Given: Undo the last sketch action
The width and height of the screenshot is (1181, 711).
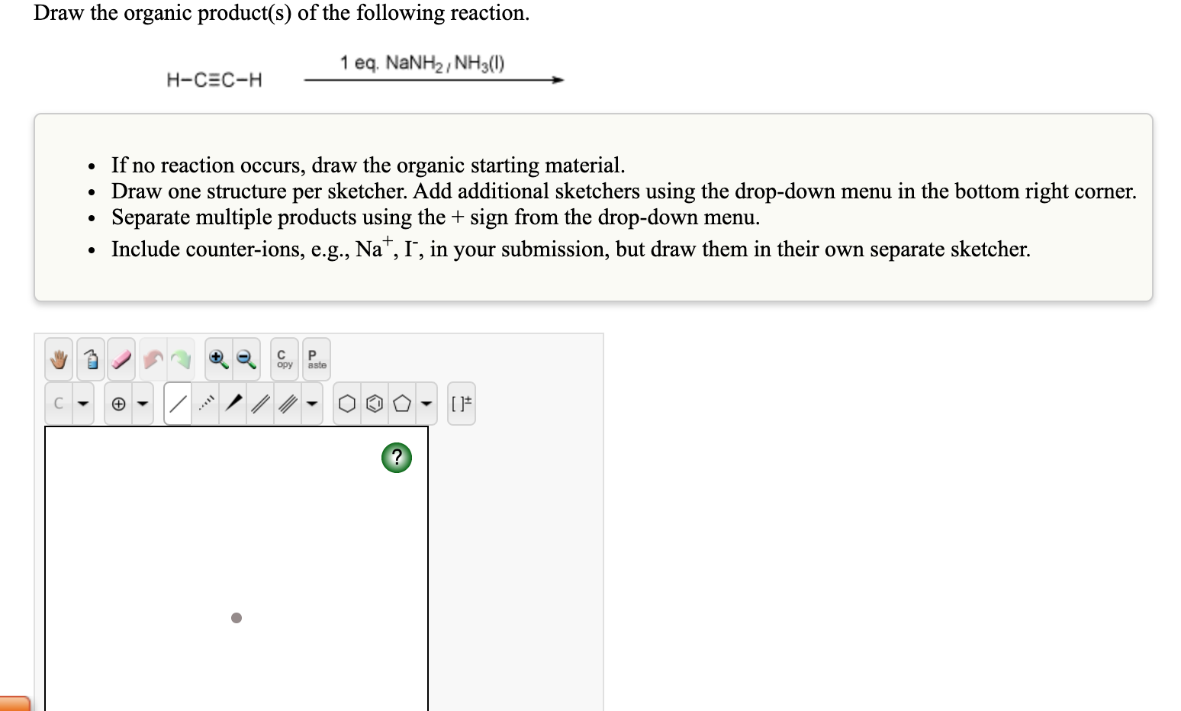Looking at the screenshot, I should tap(153, 359).
